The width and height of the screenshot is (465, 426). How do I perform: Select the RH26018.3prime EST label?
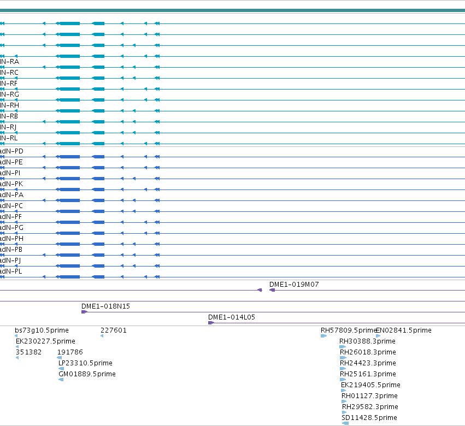click(368, 352)
